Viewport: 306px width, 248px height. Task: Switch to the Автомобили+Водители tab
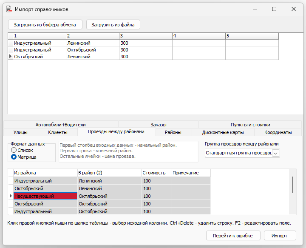(x=60, y=125)
